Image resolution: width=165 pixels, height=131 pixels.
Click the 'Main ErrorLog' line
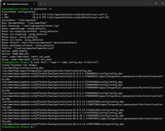(x=30, y=26)
